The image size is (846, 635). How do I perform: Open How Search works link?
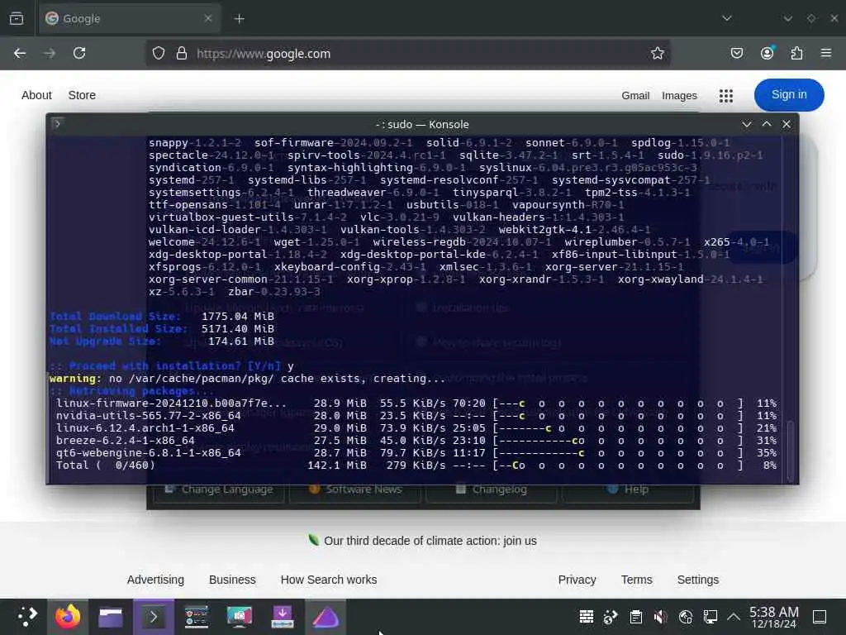(x=329, y=580)
